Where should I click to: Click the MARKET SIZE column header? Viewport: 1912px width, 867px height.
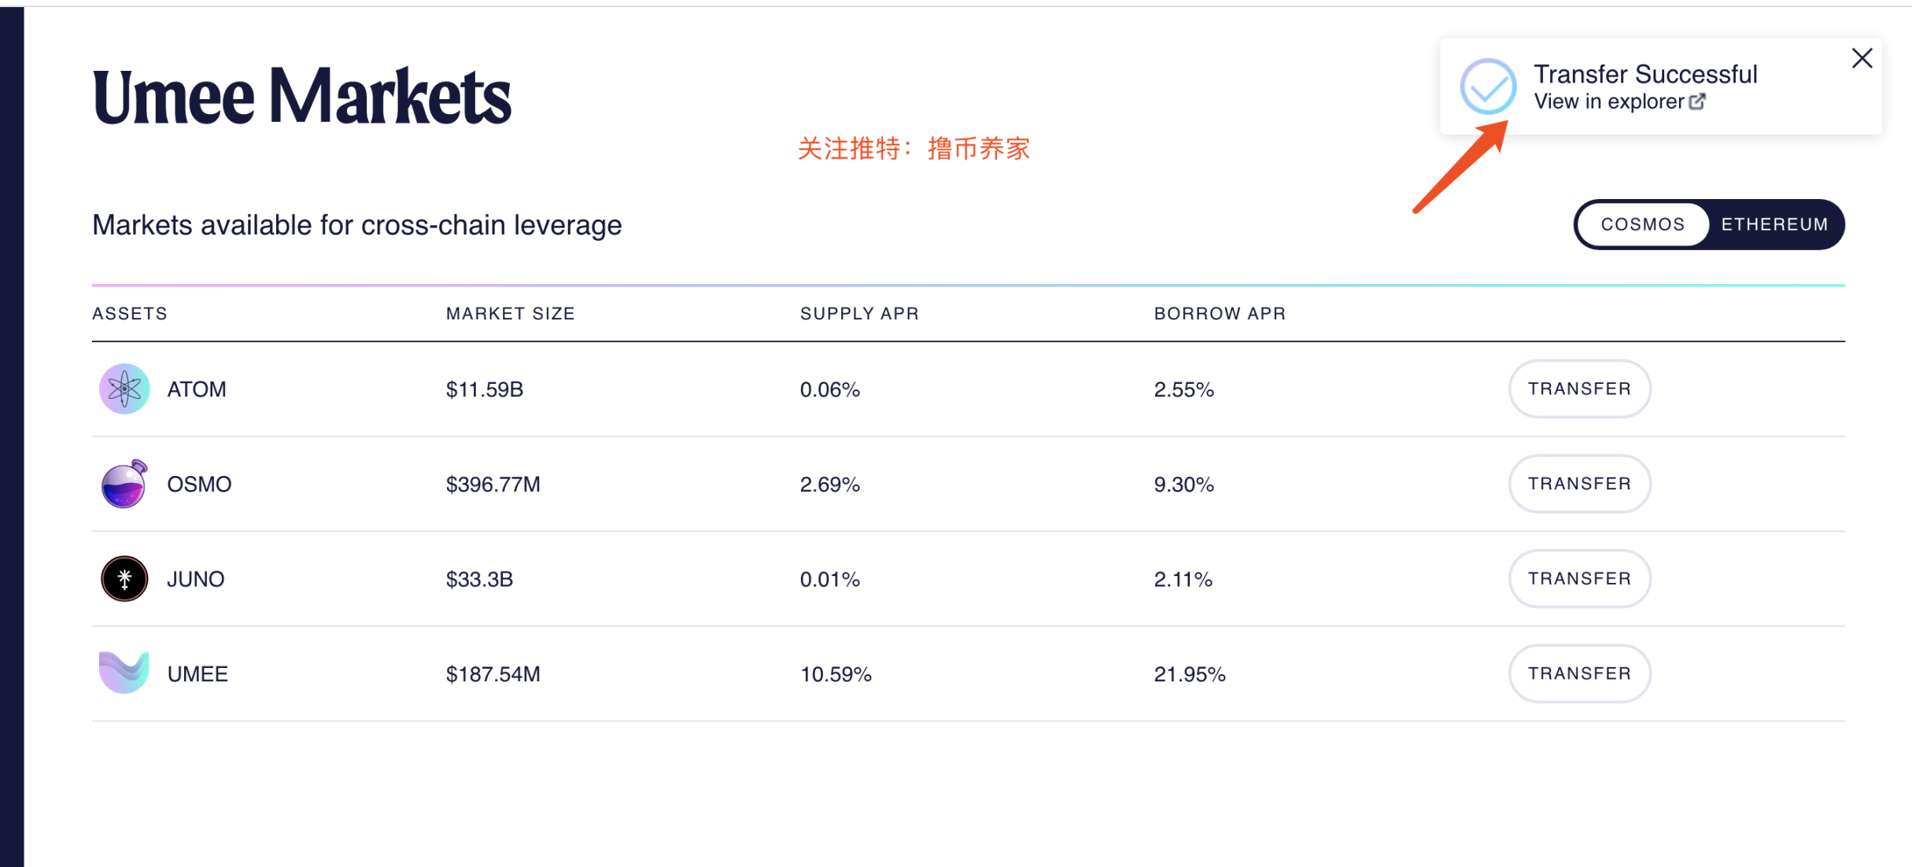tap(511, 314)
